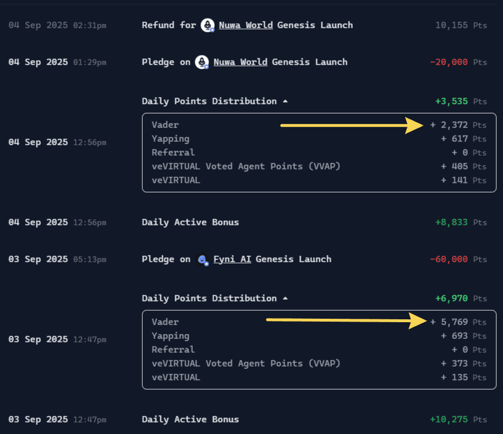Screen dimensions: 503x434
Task: Click the Fyni AI avatar icon
Action: click(202, 259)
